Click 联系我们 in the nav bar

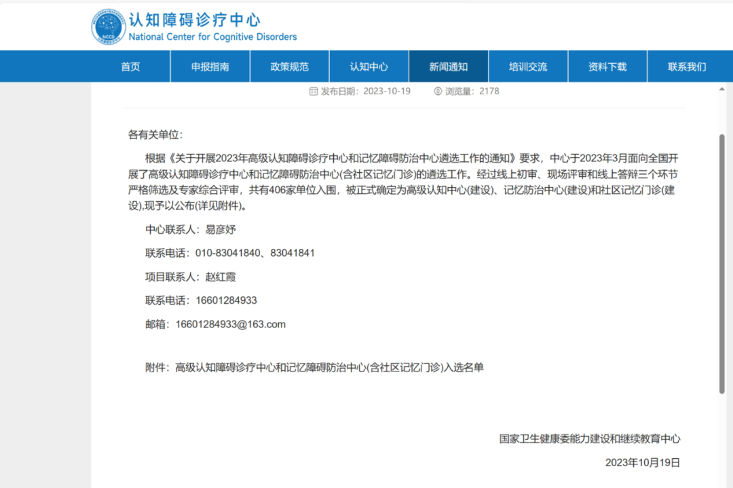tap(687, 67)
